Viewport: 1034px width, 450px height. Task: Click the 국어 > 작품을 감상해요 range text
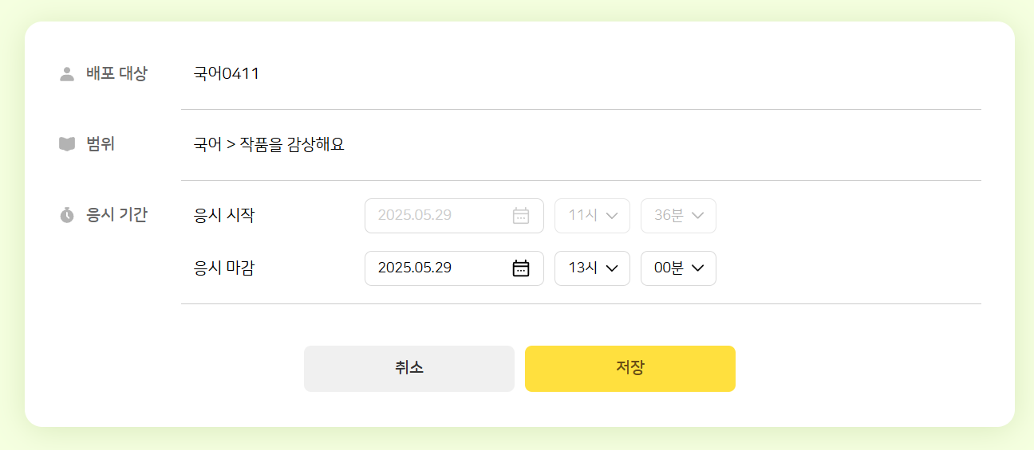pos(269,145)
